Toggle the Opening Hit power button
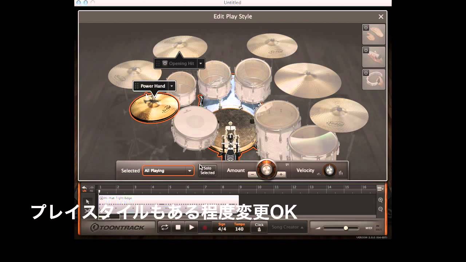466x262 pixels. point(165,63)
